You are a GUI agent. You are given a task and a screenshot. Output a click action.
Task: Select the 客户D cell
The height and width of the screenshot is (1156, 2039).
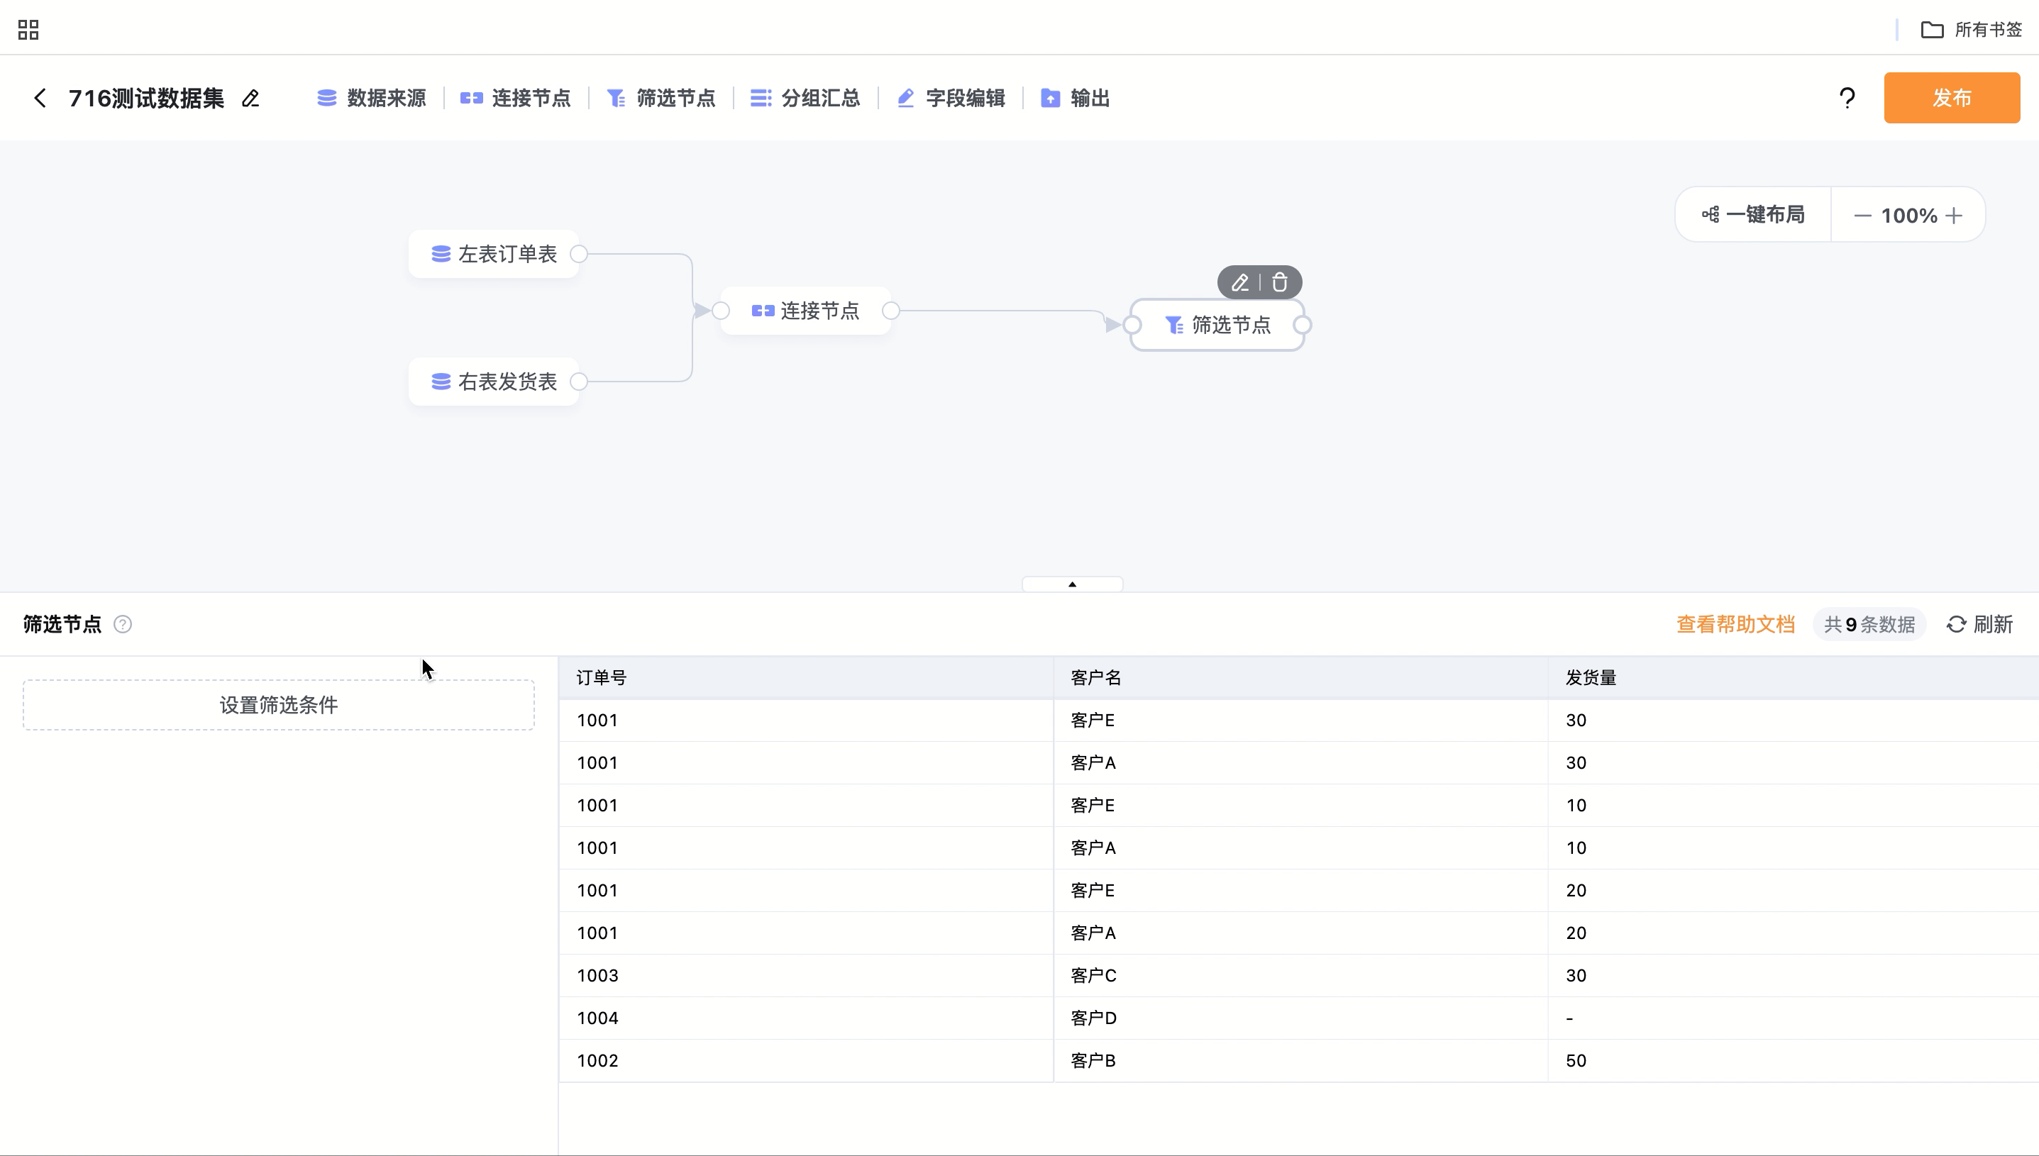point(1300,1018)
